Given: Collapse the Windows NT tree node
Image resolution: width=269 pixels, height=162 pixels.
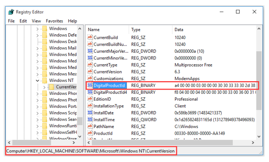Looking at the screenshot, I should click(38, 80).
